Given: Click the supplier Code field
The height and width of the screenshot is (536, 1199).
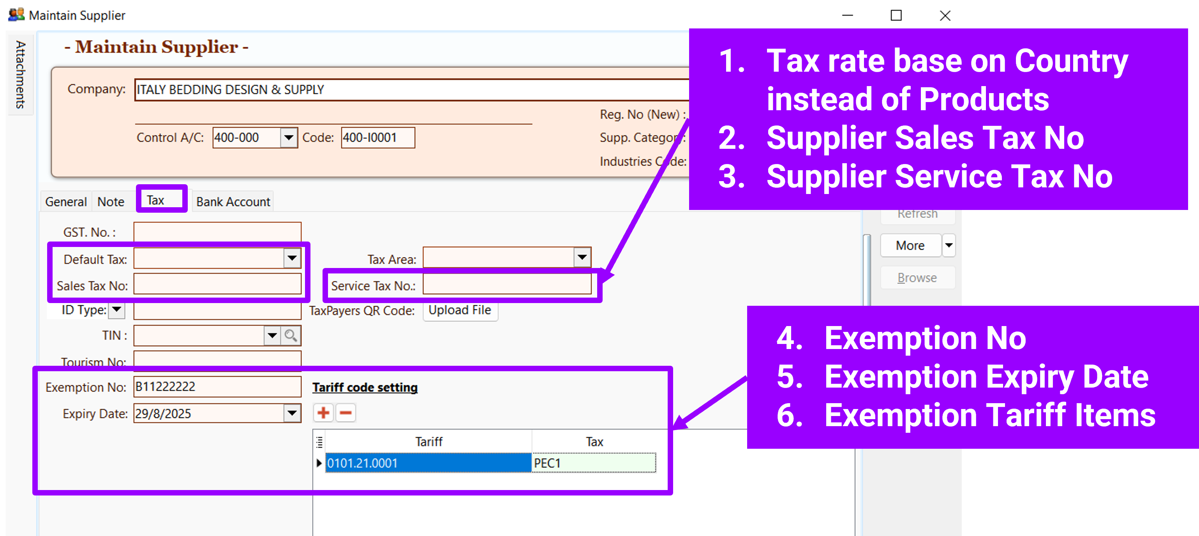Looking at the screenshot, I should (378, 138).
